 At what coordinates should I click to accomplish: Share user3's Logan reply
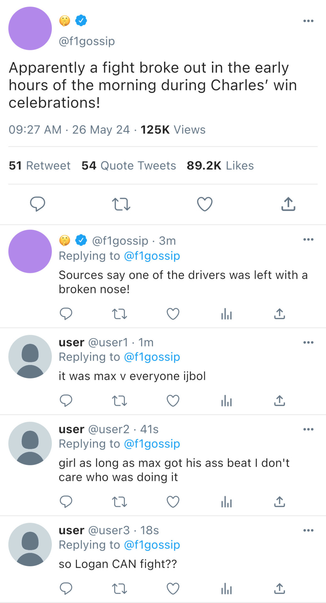279,589
